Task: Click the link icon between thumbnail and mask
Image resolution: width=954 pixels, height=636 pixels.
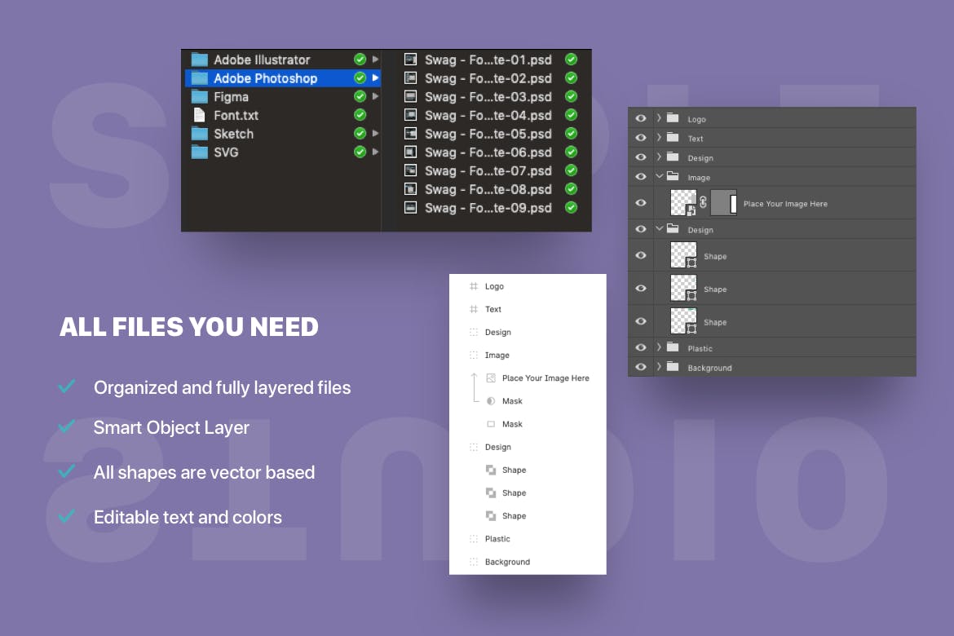Action: pyautogui.click(x=704, y=202)
